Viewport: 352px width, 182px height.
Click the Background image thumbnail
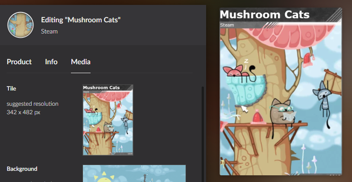pos(134,174)
